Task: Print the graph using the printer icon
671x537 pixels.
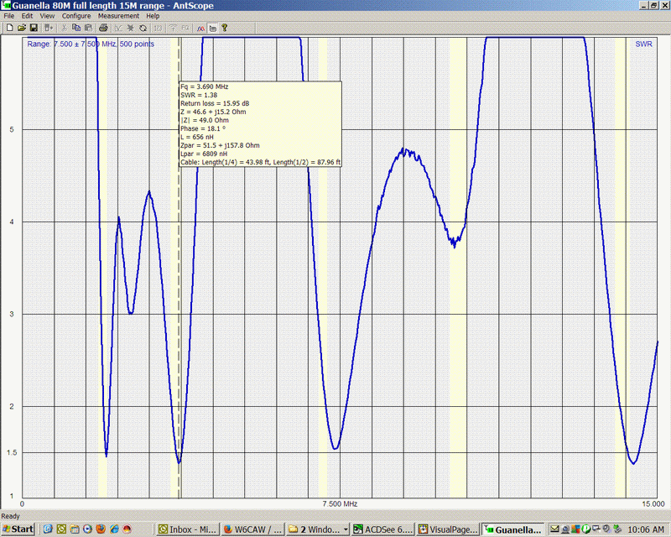Action: coord(103,28)
